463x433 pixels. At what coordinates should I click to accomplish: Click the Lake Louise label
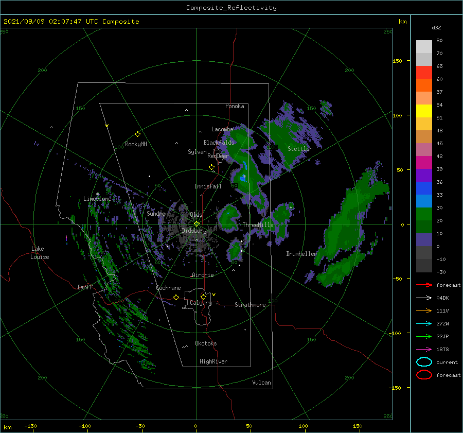tap(40, 253)
